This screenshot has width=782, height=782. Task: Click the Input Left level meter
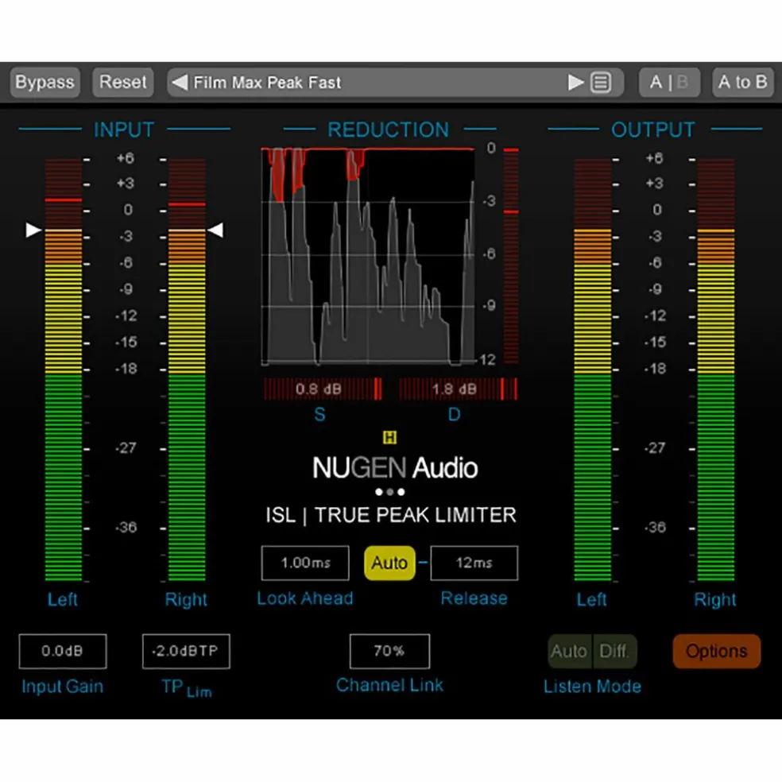click(64, 370)
